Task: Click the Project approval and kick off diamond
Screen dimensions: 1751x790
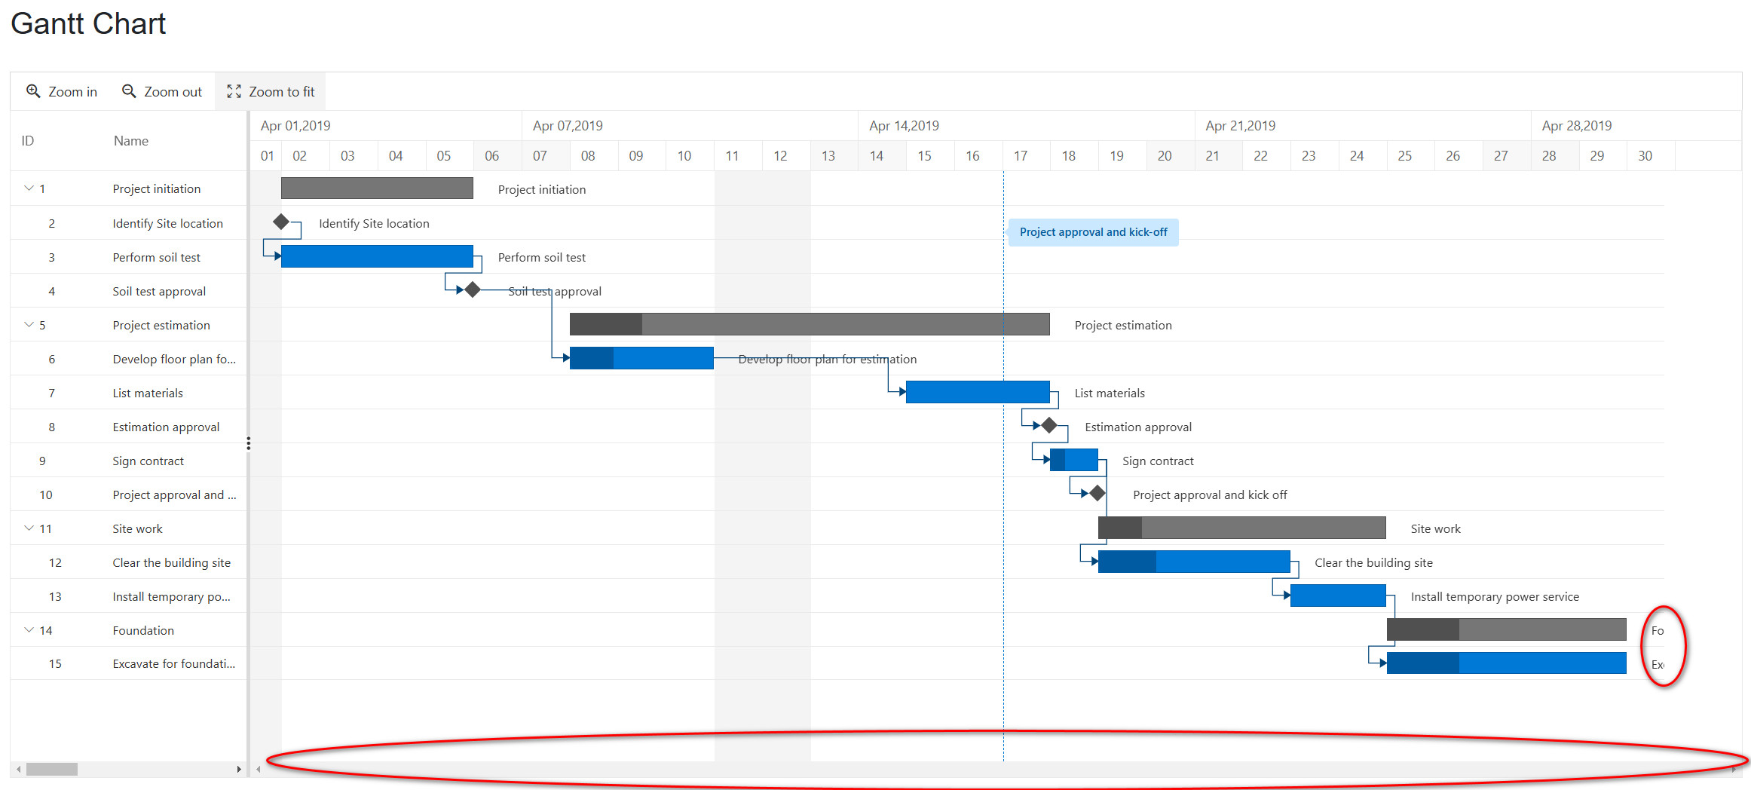Action: (x=1097, y=494)
